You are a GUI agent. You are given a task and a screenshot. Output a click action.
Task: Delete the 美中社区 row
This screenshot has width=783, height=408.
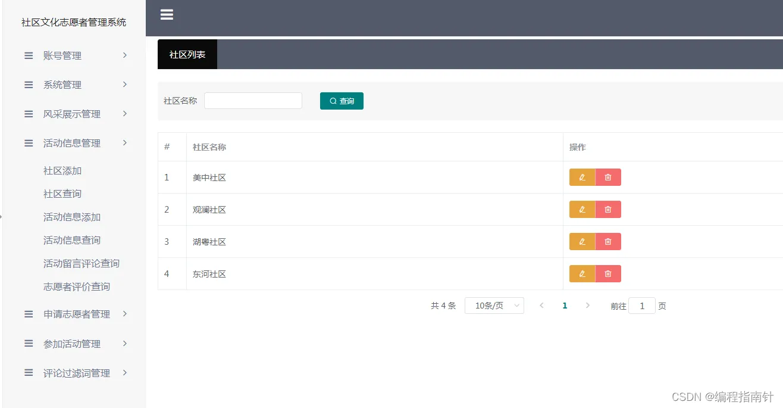(608, 177)
